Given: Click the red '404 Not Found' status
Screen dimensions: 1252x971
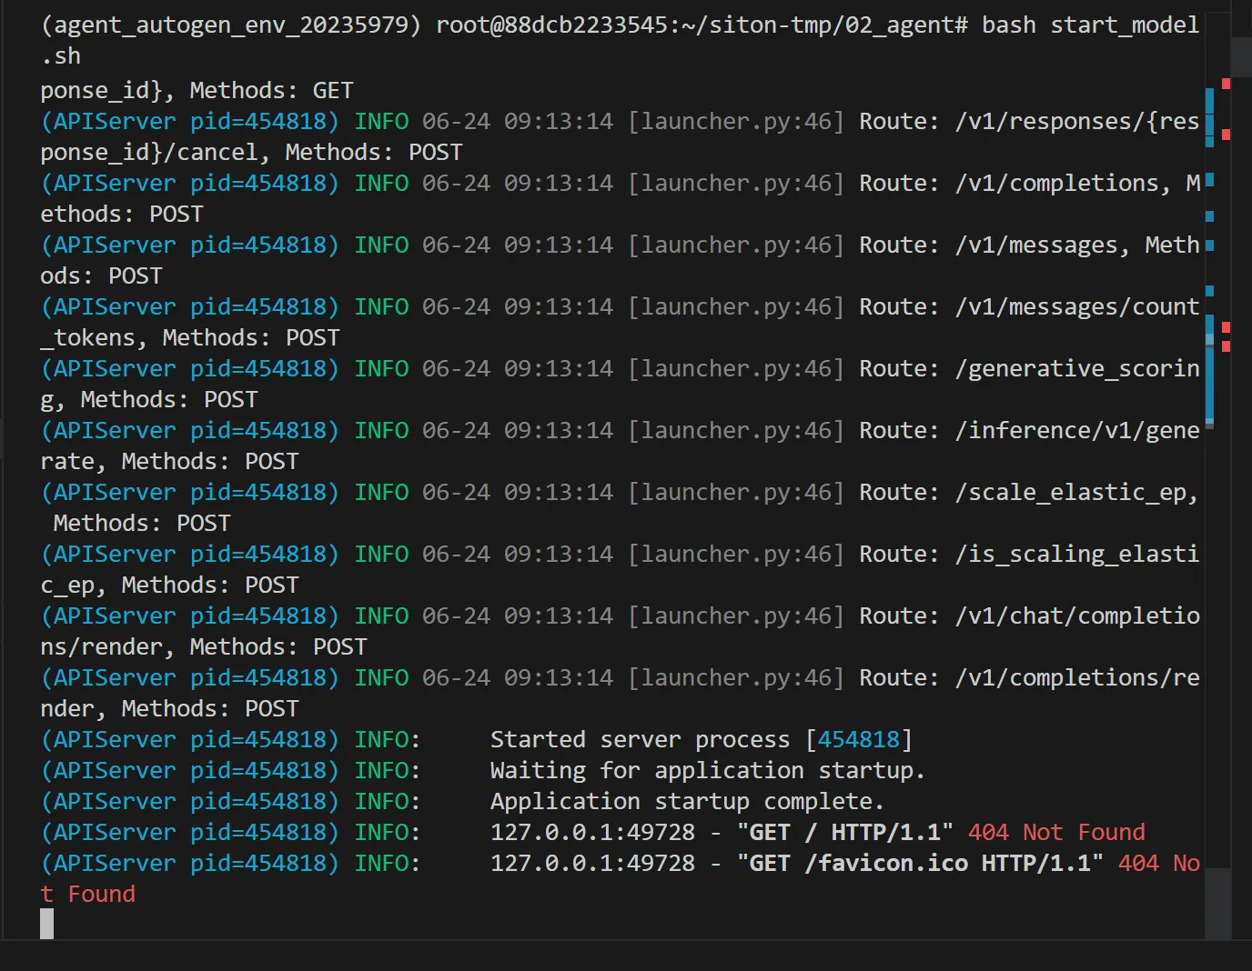Looking at the screenshot, I should pos(1056,832).
